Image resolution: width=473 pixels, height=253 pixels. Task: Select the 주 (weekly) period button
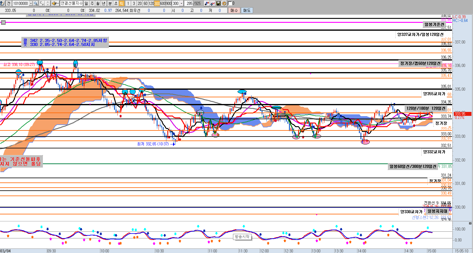92,3
